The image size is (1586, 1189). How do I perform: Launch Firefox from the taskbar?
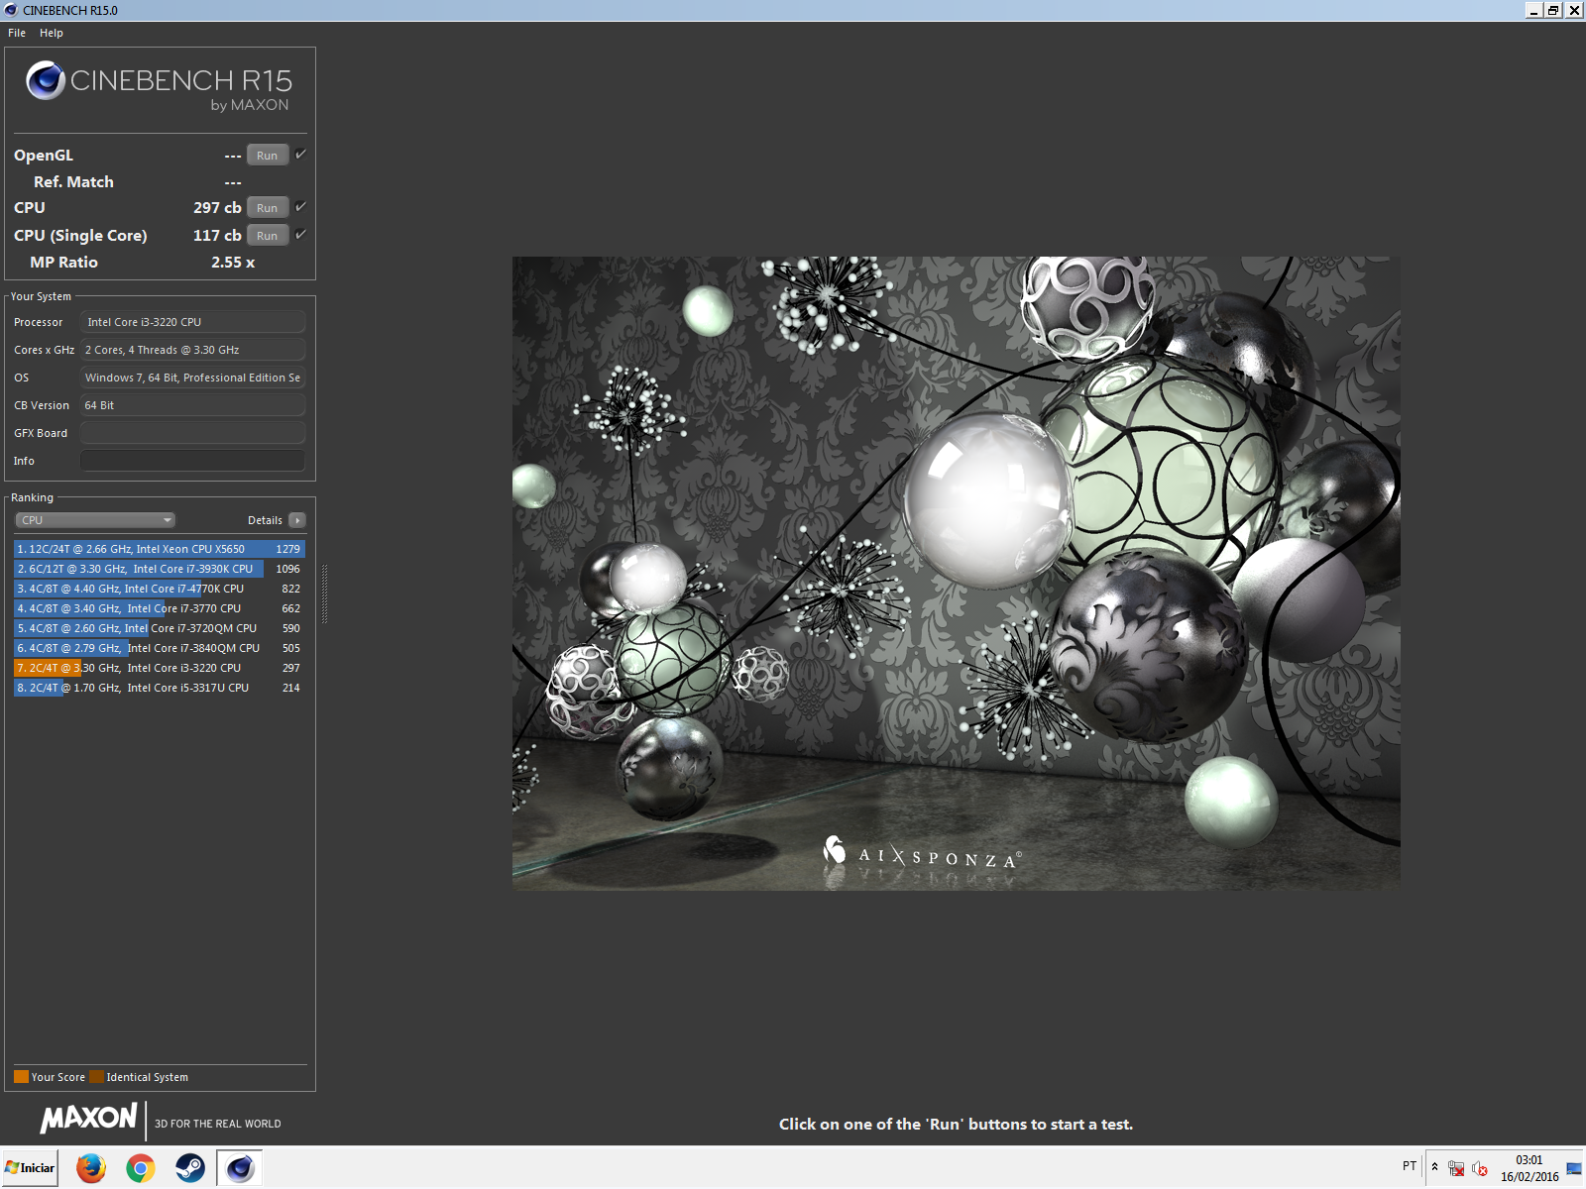tap(91, 1168)
